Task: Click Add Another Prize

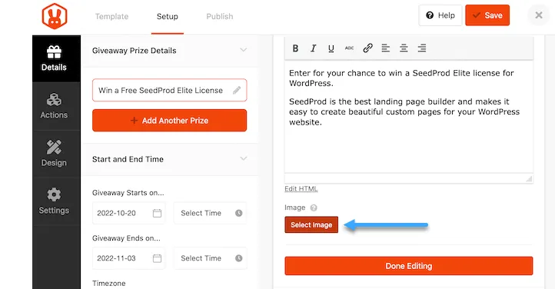Action: click(x=170, y=120)
